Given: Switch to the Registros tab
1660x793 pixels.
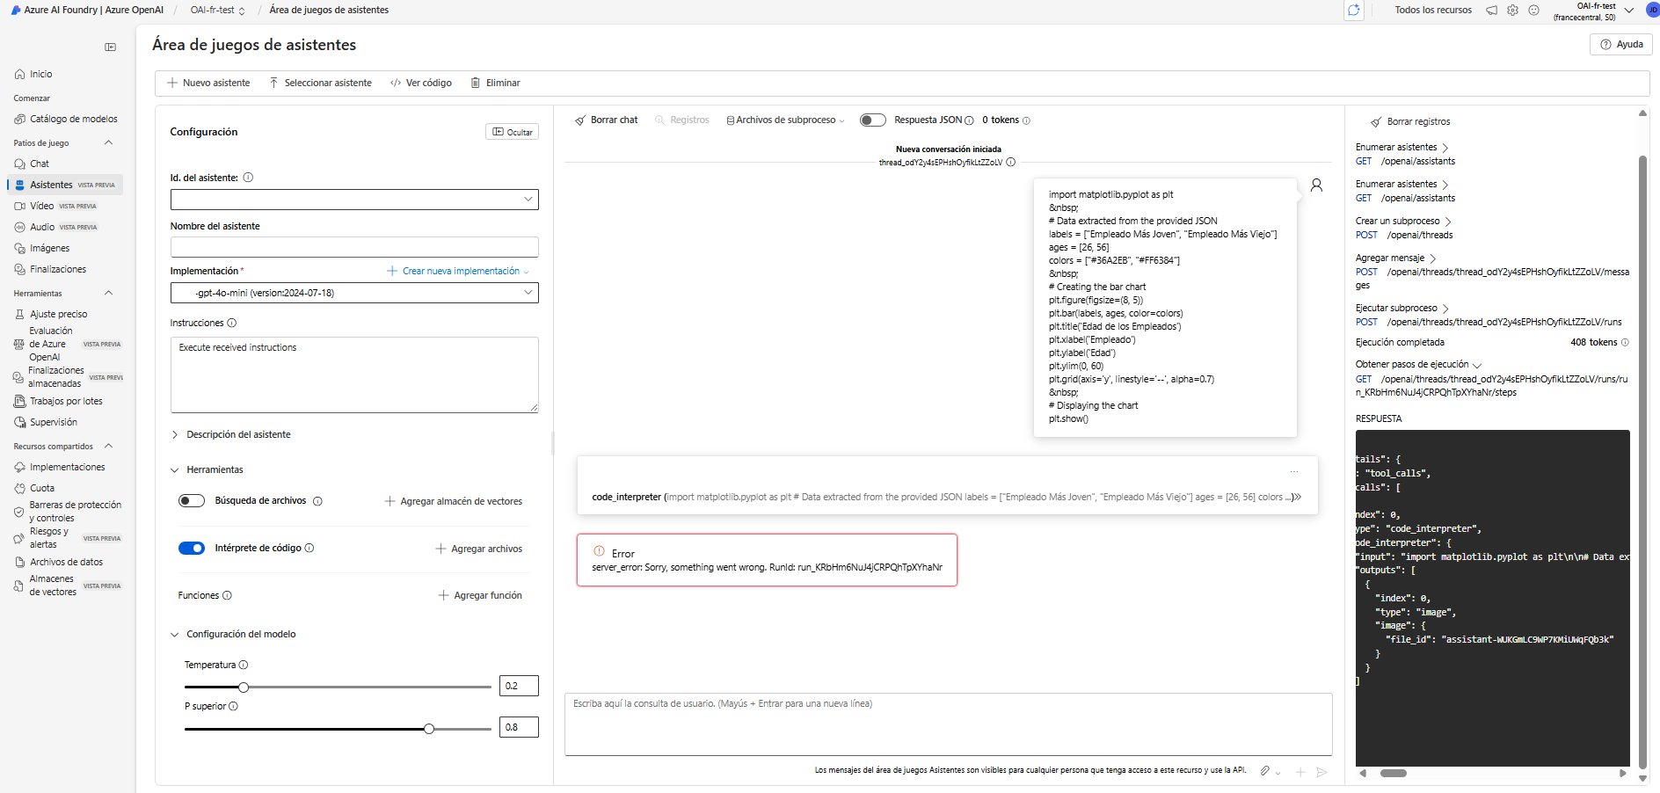Looking at the screenshot, I should click(689, 120).
